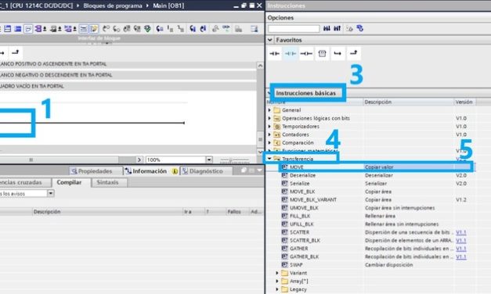The image size is (491, 294).
Task: Click the delete network toolbar icon
Action: pos(18,29)
